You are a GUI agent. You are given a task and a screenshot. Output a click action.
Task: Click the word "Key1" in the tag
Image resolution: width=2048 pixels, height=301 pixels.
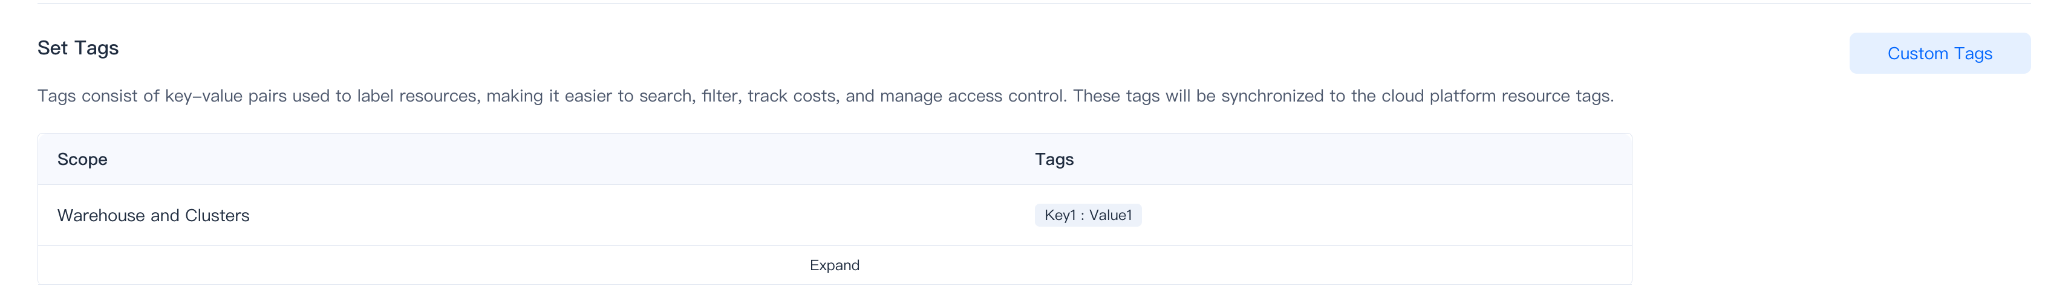click(1060, 215)
